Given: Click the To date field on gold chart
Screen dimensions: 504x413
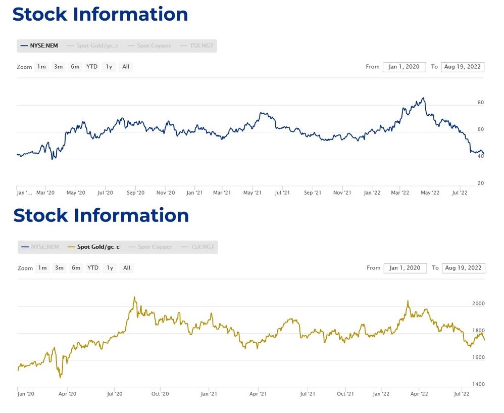Looking at the screenshot, I should click(x=464, y=268).
